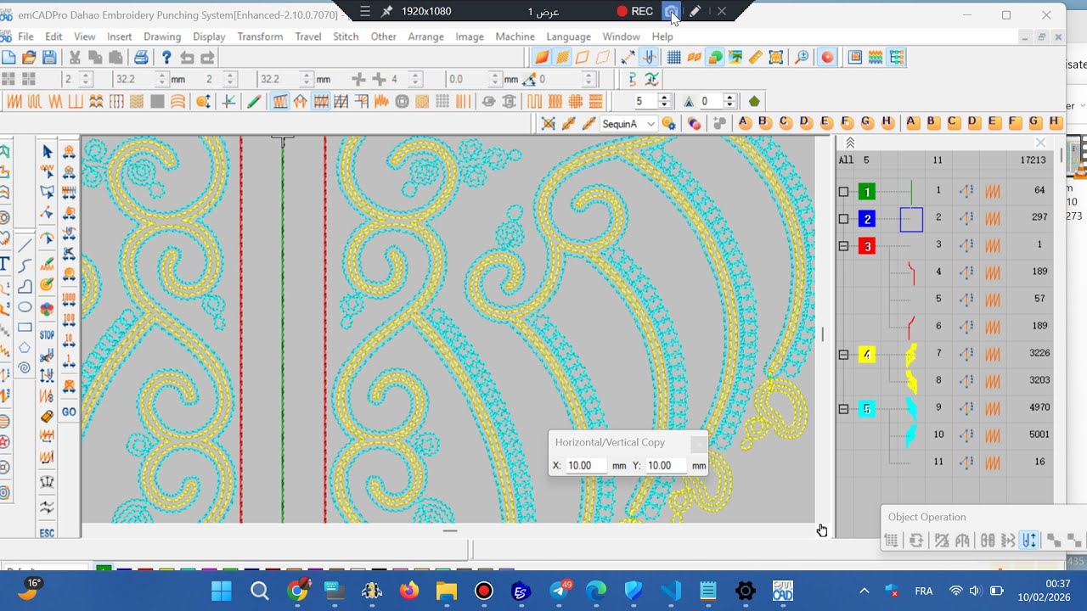The width and height of the screenshot is (1087, 611).
Task: Click the FRA language indicator
Action: point(924,591)
